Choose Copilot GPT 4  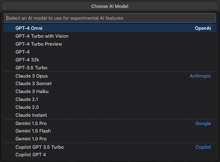[110, 155]
